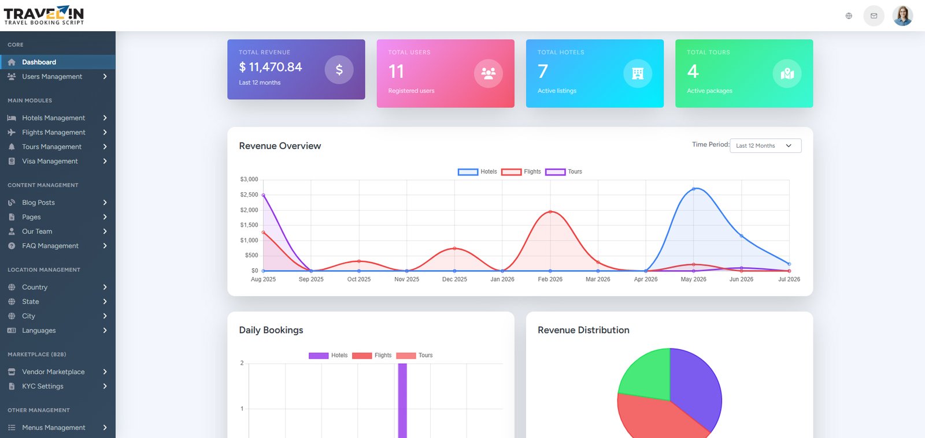Click the Country globe icon
The height and width of the screenshot is (438, 925).
12,287
